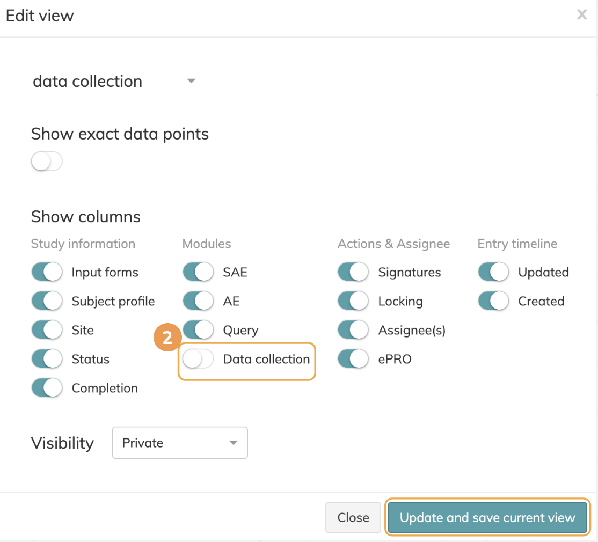This screenshot has width=598, height=542.
Task: Disable the Subject profile column toggle
Action: pos(47,302)
